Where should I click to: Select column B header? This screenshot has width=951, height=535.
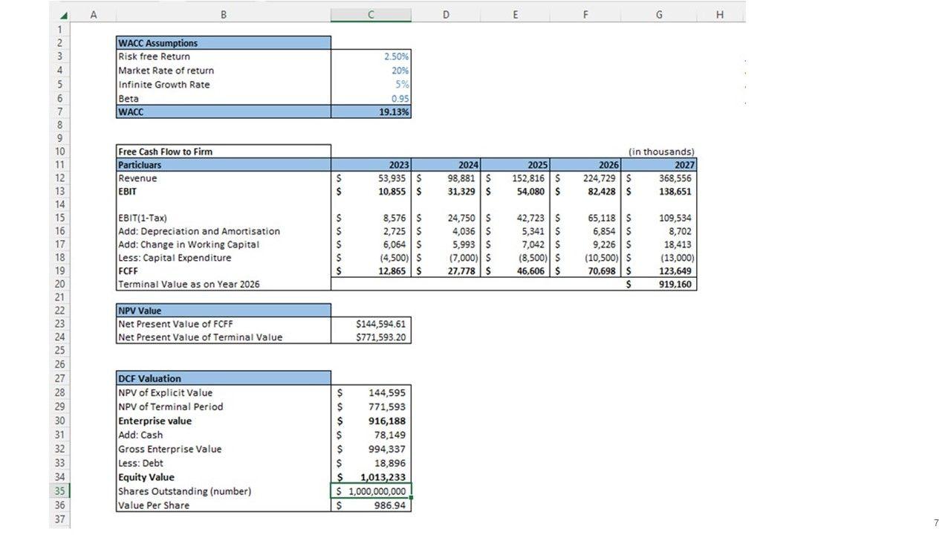point(223,15)
